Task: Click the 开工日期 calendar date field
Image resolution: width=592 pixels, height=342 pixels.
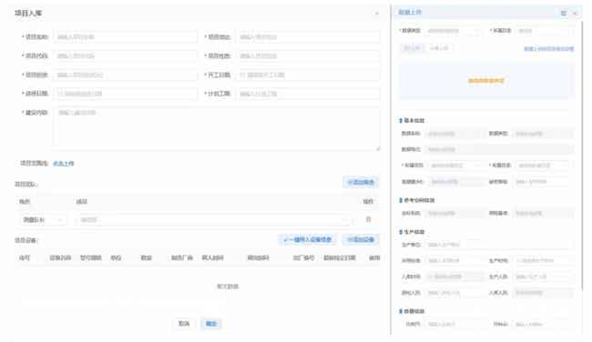Action: coord(308,75)
